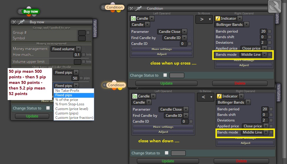This screenshot has height=164, width=287.
Task: Open lower Applied price Close price dropdown
Action: [x=255, y=126]
